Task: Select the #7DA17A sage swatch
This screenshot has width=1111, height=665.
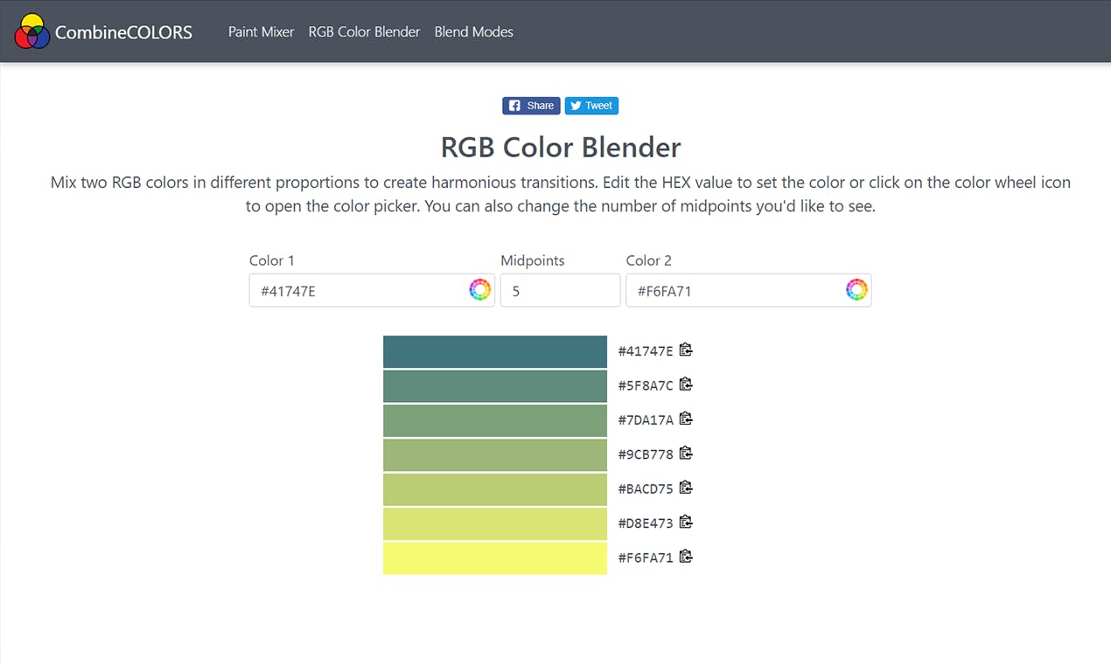Action: pyautogui.click(x=495, y=420)
